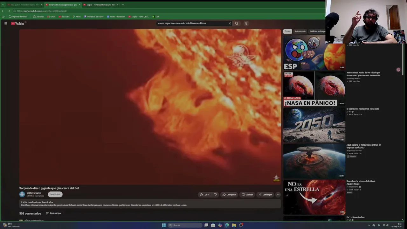
Task: Open 'Miniatura del video' bookmark
Action: coord(94,17)
